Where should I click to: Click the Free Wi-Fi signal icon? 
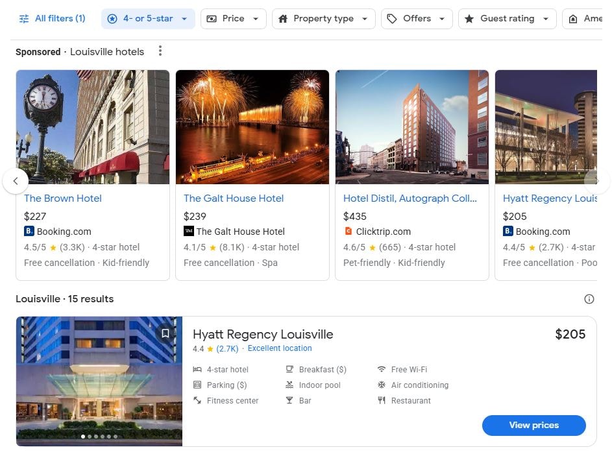(382, 369)
